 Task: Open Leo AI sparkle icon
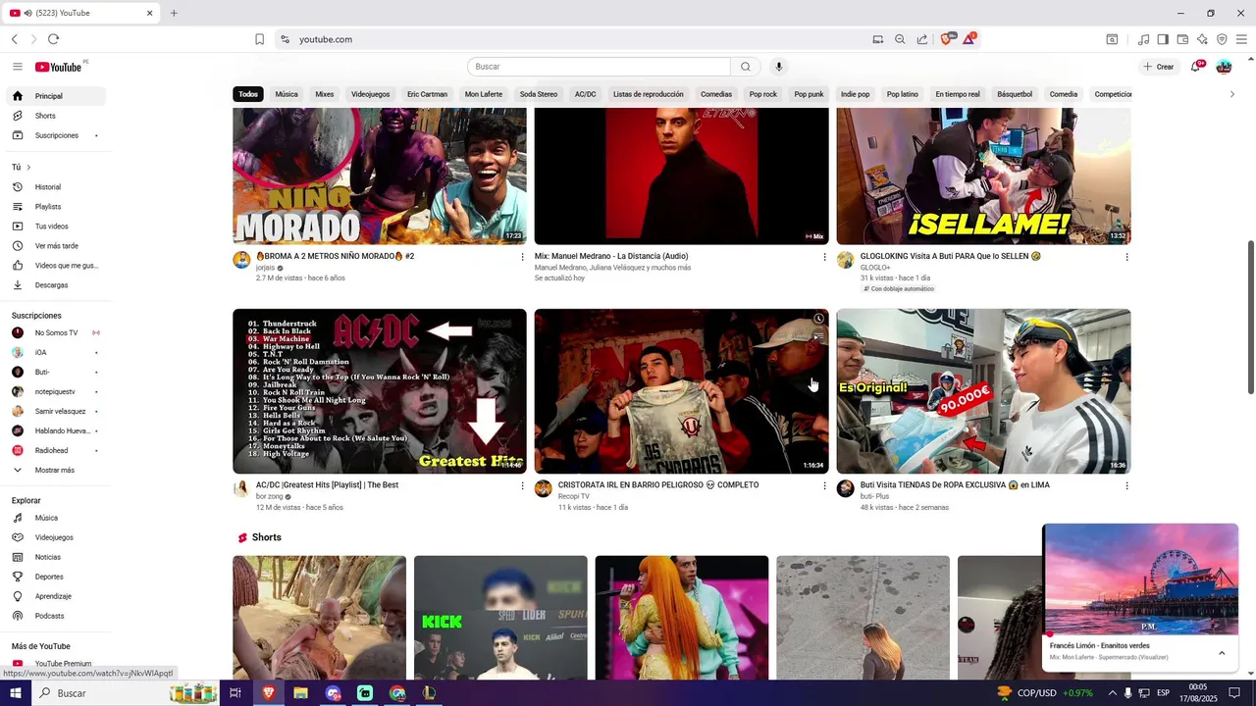[1202, 39]
